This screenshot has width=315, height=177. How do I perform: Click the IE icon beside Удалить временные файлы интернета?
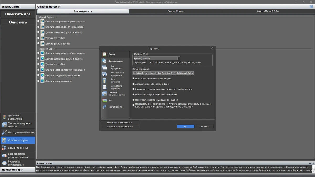43,33
